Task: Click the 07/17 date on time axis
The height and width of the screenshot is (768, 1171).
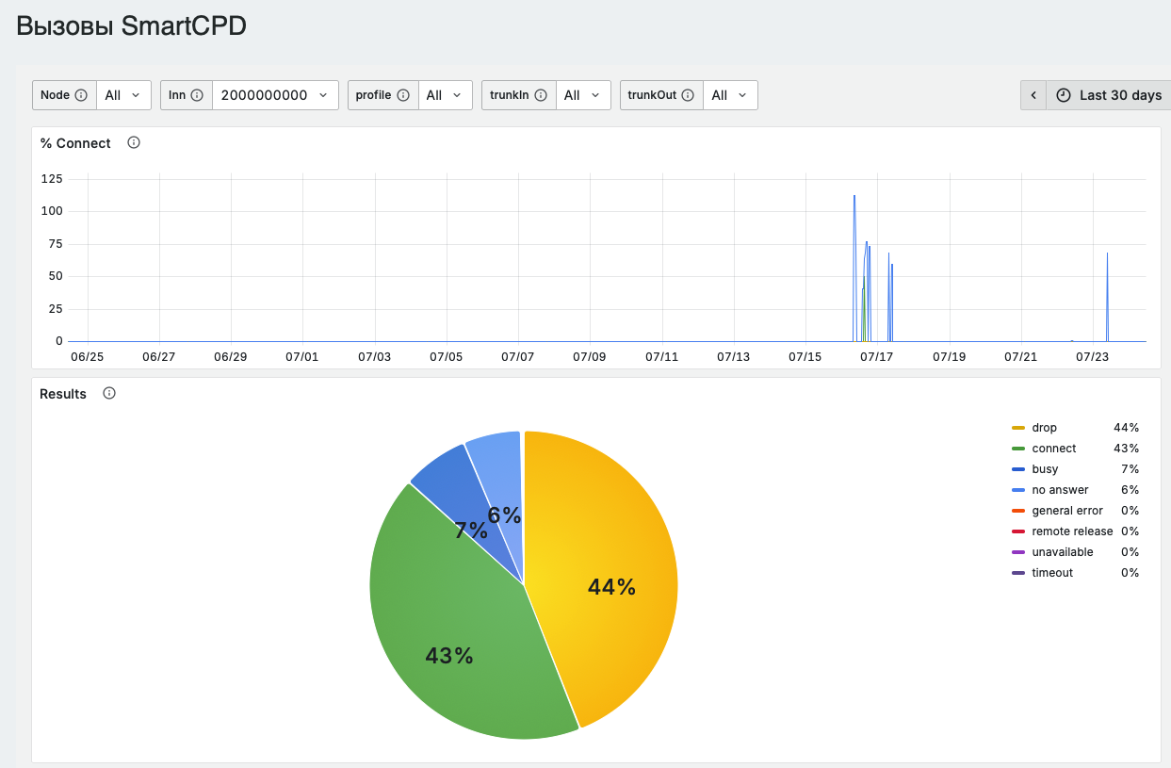Action: (877, 357)
